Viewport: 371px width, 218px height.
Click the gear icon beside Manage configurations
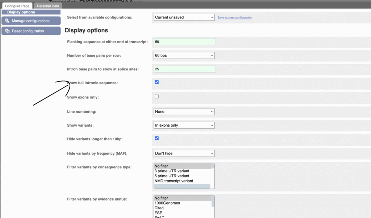7,21
